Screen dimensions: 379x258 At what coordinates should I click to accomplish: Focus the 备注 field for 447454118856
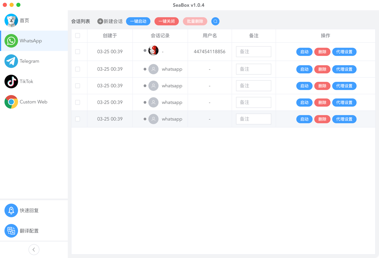pyautogui.click(x=254, y=52)
